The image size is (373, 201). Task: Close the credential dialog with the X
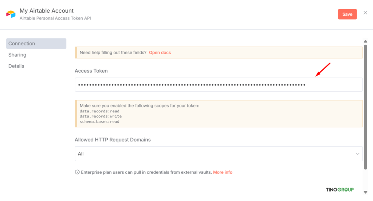(365, 13)
